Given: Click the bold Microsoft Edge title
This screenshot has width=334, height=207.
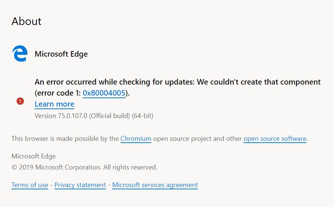Looking at the screenshot, I should pyautogui.click(x=61, y=54).
